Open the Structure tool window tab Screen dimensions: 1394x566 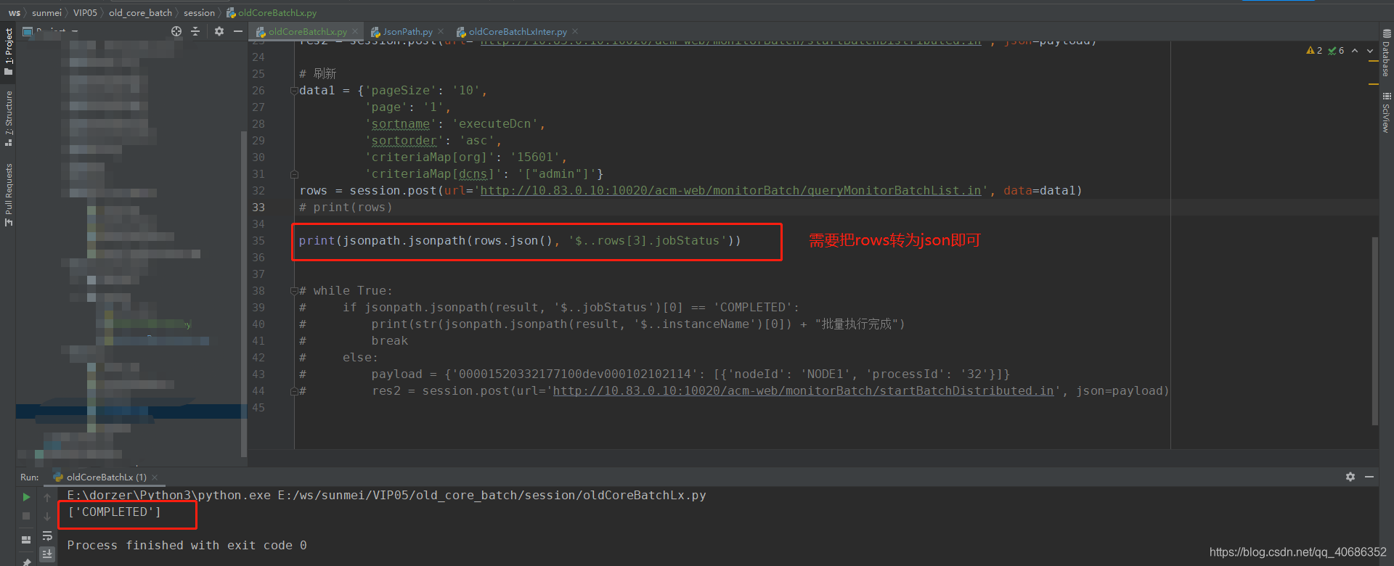(9, 118)
